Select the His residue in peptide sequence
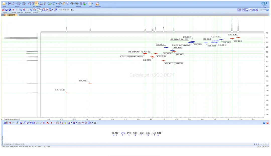 point(148,133)
